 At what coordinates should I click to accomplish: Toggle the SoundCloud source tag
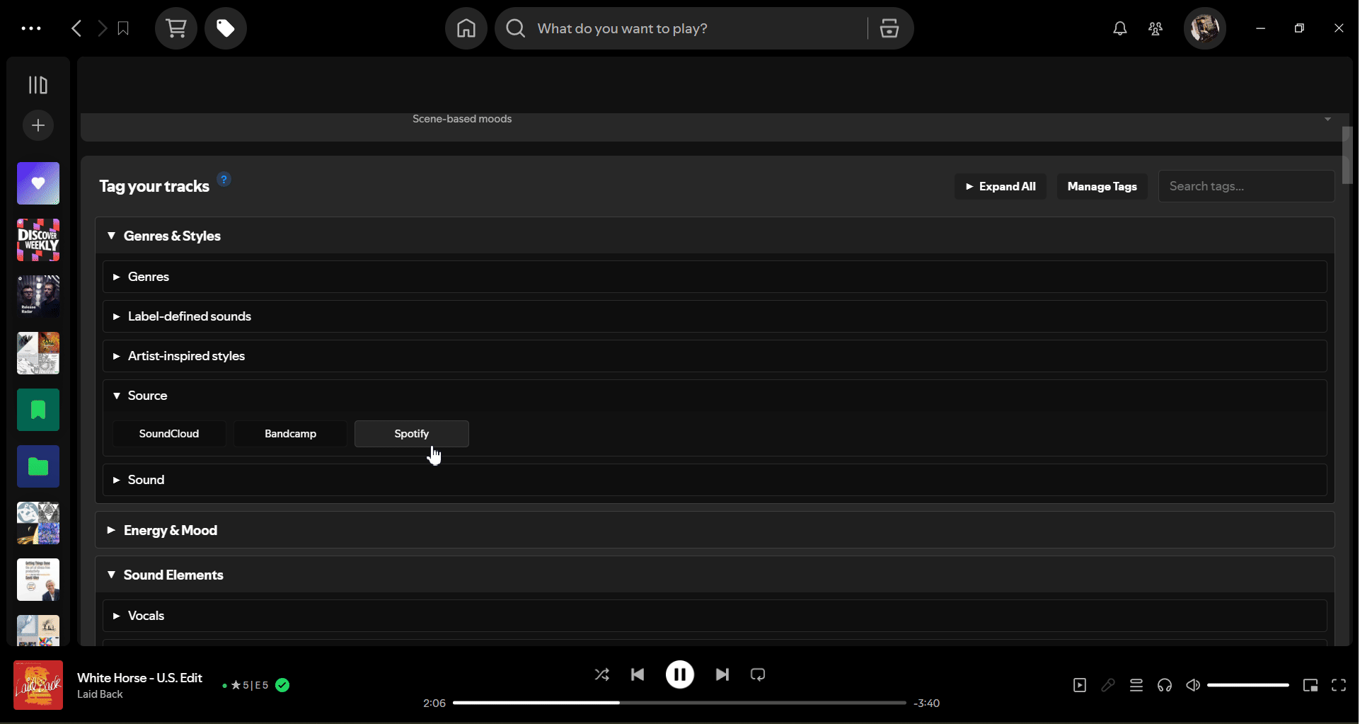169,434
